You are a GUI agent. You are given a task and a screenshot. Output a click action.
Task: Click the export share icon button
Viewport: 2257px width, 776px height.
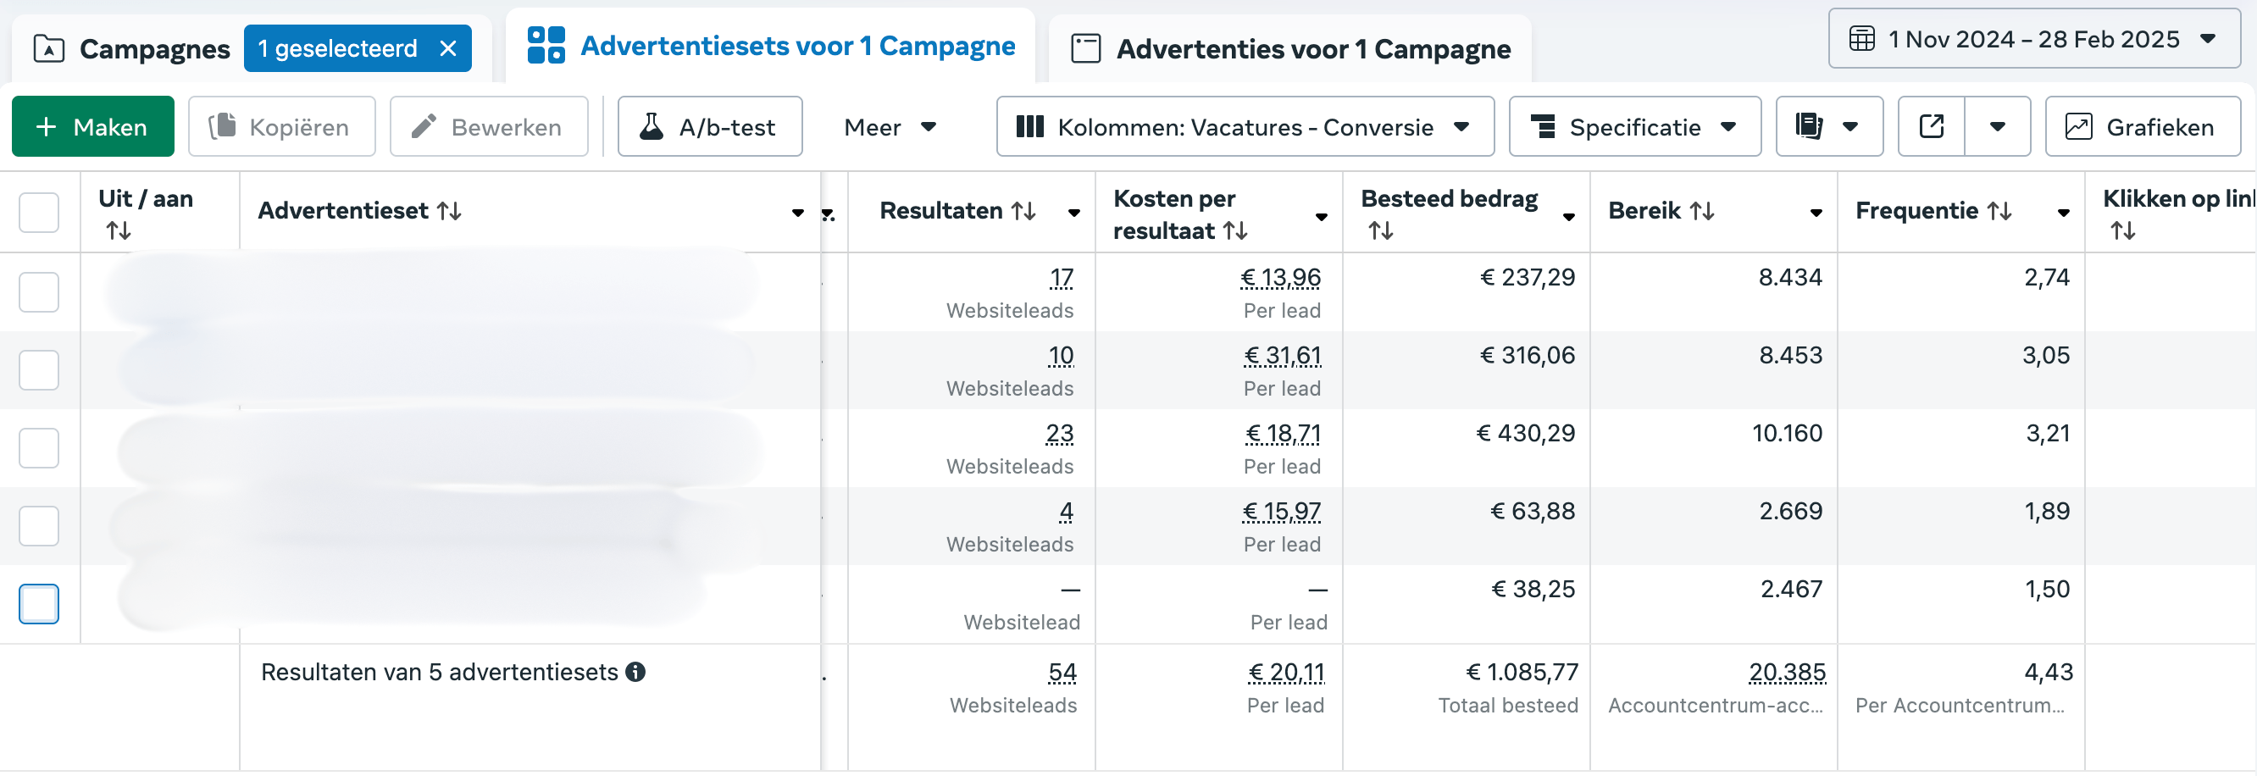point(1931,127)
